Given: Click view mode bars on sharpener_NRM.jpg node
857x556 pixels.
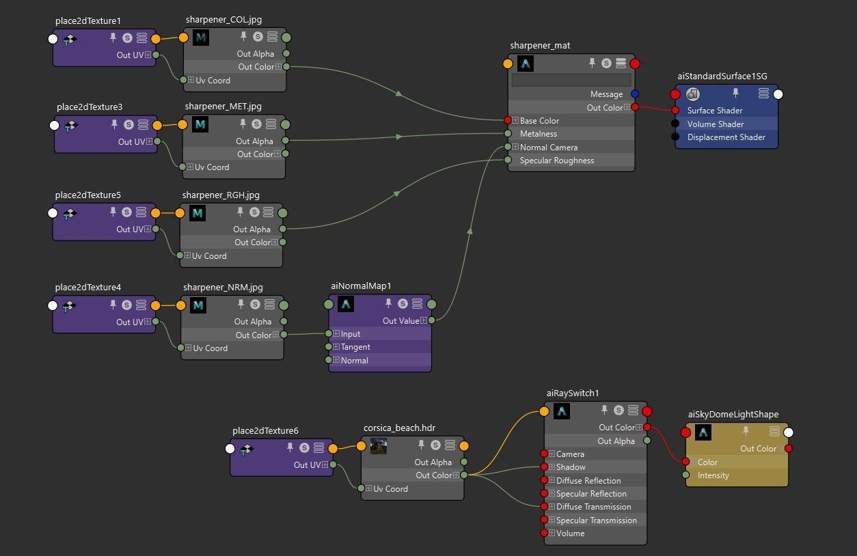Looking at the screenshot, I should point(270,305).
